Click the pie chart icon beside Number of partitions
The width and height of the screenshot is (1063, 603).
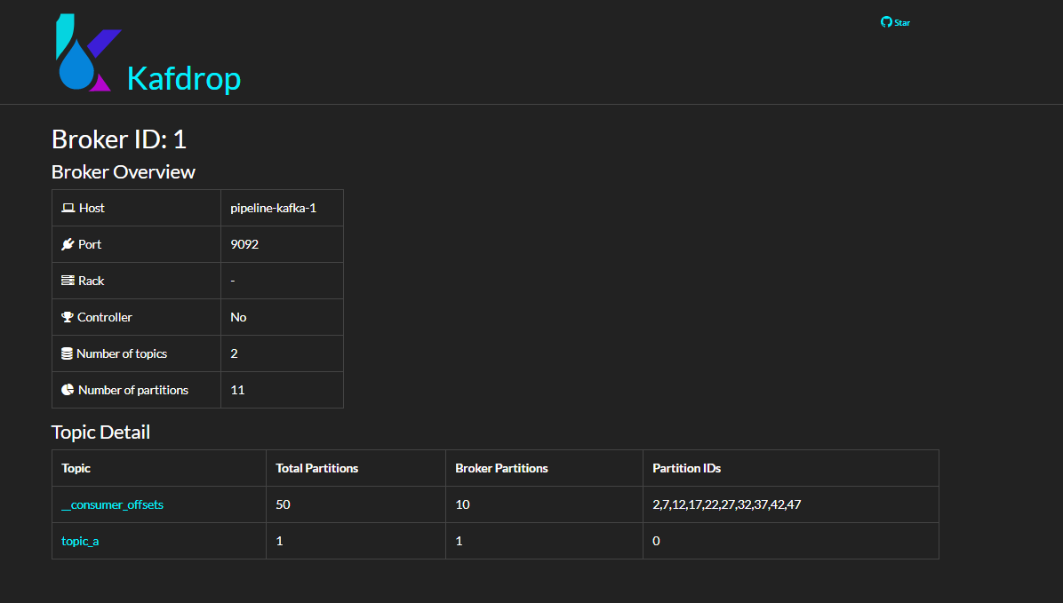tap(68, 390)
